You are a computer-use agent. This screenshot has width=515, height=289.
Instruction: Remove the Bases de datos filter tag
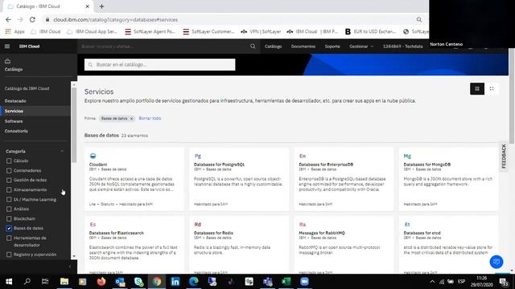coord(131,119)
